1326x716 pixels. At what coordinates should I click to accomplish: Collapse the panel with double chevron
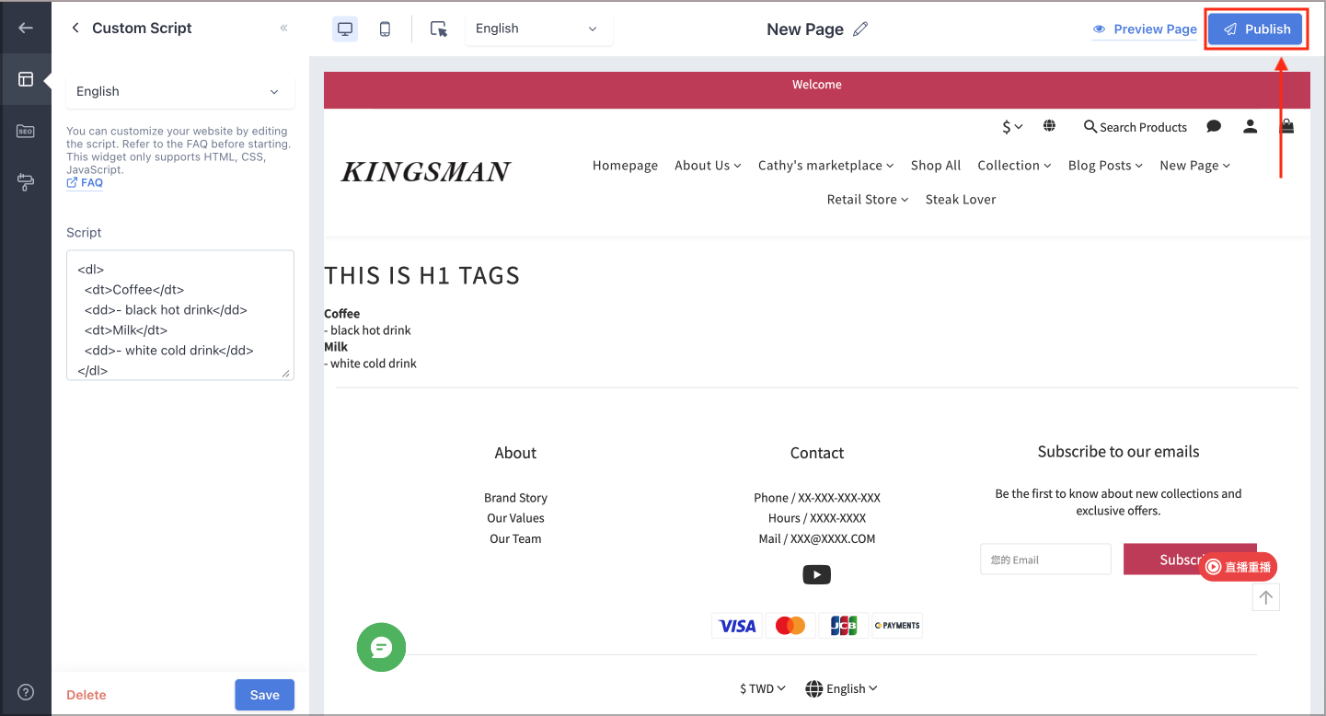(284, 28)
